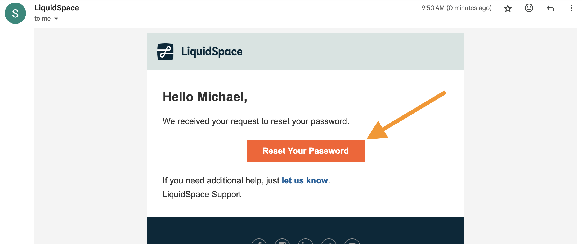Open the Instagram icon in footer
Image resolution: width=582 pixels, height=244 pixels.
click(x=282, y=241)
